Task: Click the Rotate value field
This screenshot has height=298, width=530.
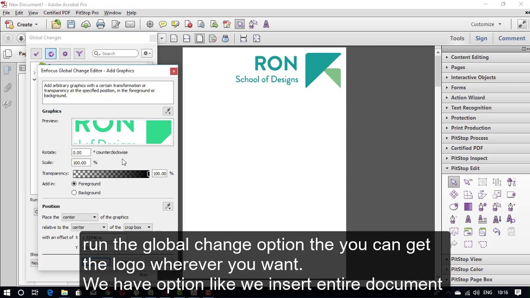Action: pos(81,153)
